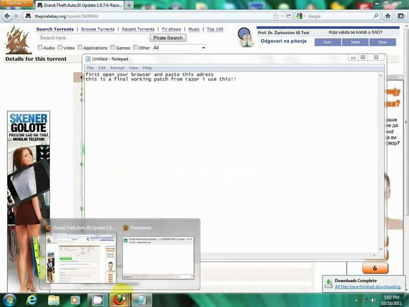Viewport: 409px width, 307px height.
Task: Click the network signal tray icon
Action: pyautogui.click(x=365, y=300)
